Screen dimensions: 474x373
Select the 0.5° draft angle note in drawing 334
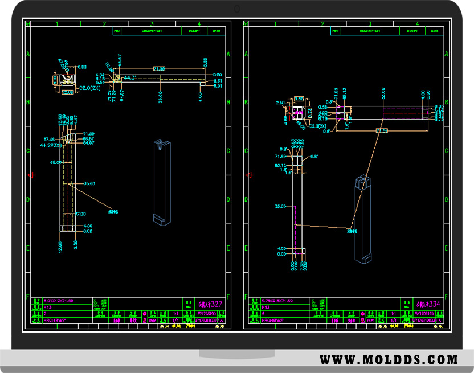314,157
